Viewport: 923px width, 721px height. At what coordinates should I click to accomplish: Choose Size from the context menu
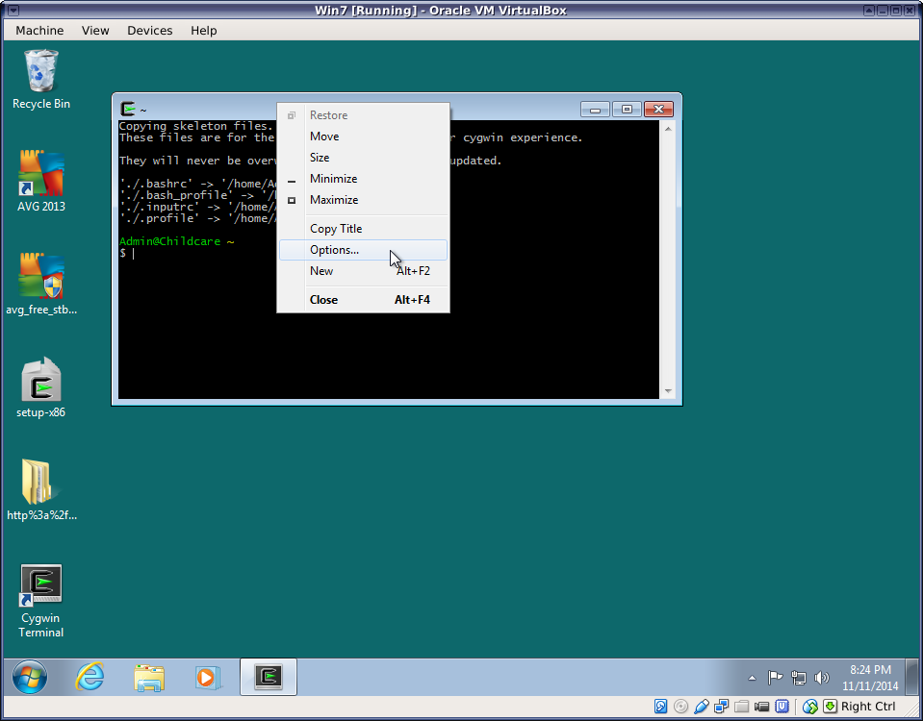click(x=363, y=158)
